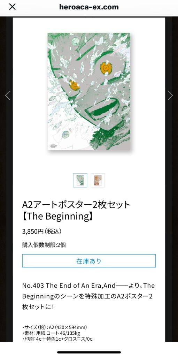Image resolution: width=178 pixels, height=357 pixels.
Task: Advance to next product image with right arrow
Action: tap(170, 96)
